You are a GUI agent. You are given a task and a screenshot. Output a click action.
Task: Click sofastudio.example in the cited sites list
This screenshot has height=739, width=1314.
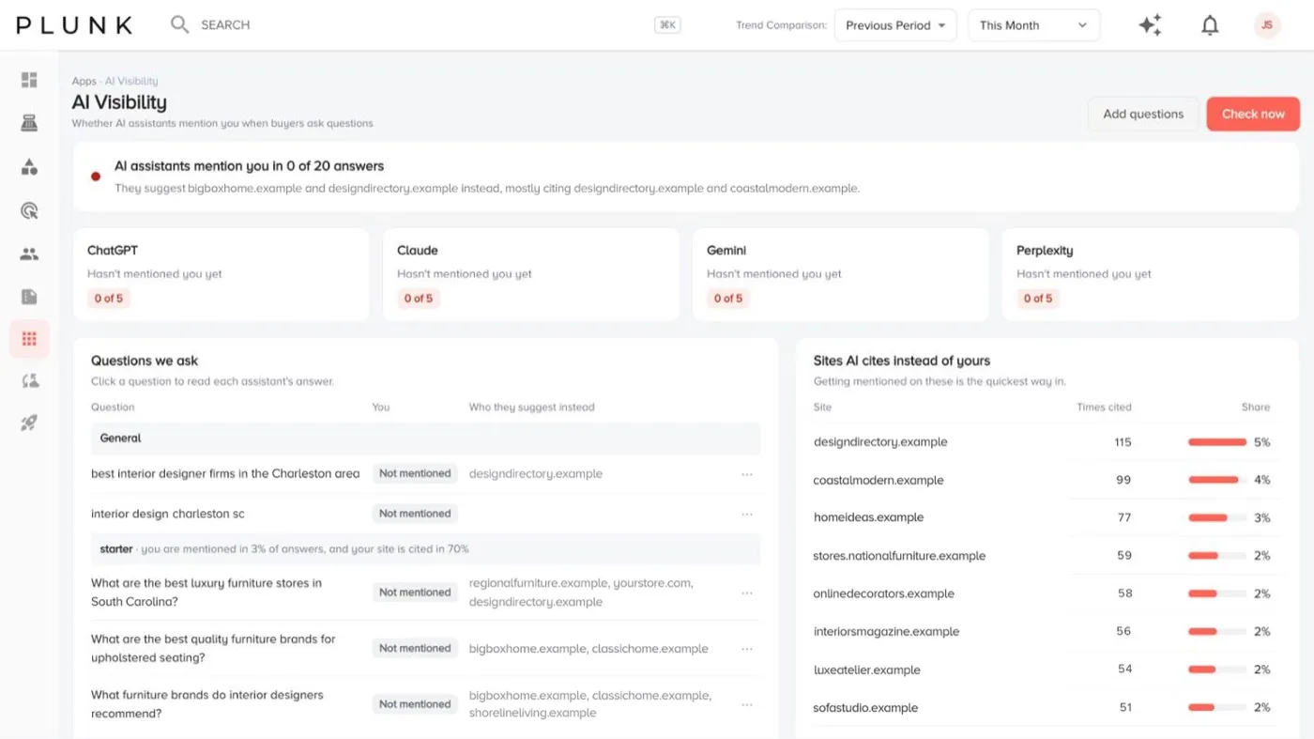click(865, 708)
